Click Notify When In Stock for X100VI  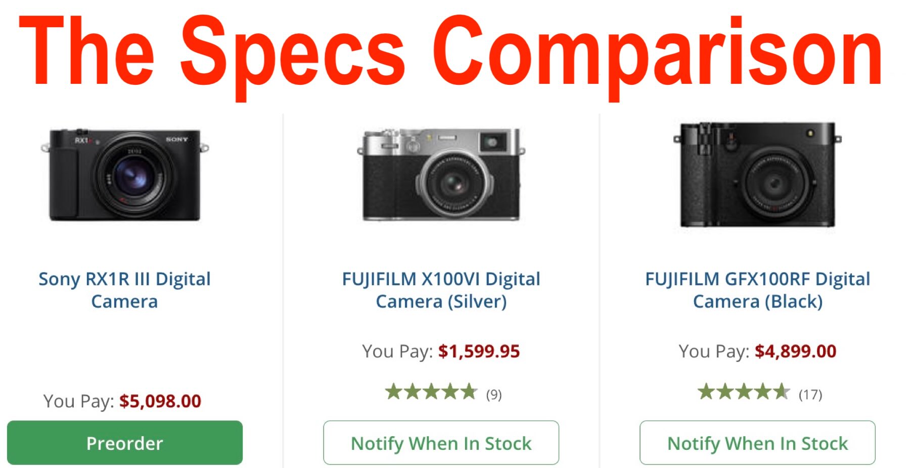tap(441, 443)
